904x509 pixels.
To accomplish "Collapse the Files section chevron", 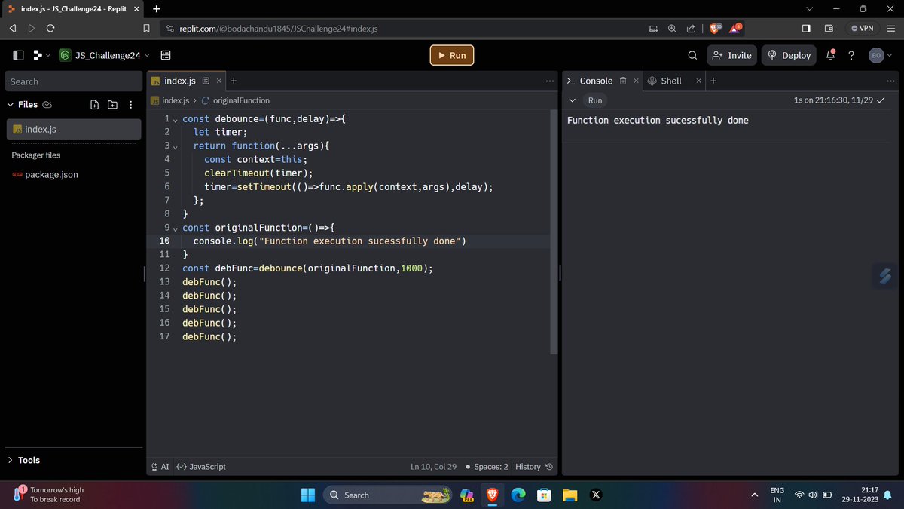I will pyautogui.click(x=11, y=105).
